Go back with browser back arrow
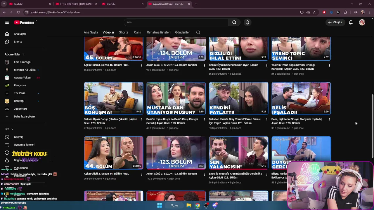This screenshot has width=374, height=210. pos(4,12)
